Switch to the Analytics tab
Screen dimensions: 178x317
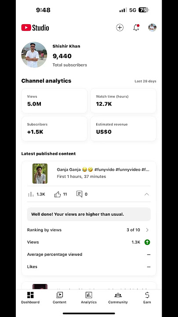click(x=89, y=298)
